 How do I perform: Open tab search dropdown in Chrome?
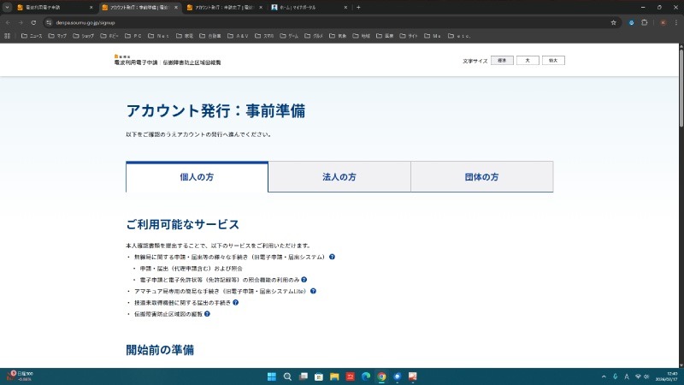[x=8, y=7]
